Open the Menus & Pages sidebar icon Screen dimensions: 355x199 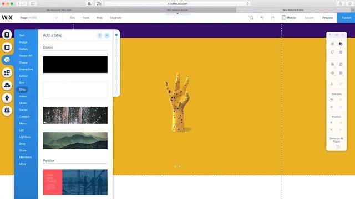tap(7, 35)
